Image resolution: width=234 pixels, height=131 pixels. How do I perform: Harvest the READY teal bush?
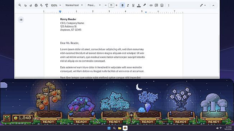(x=114, y=122)
